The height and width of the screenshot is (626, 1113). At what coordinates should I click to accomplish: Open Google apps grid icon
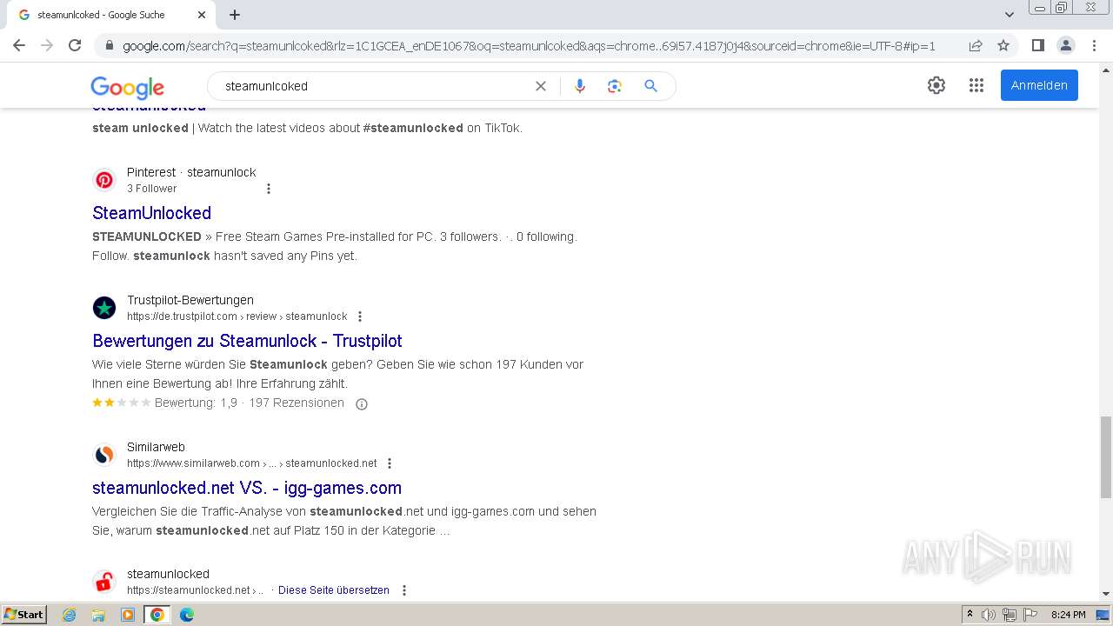point(976,85)
